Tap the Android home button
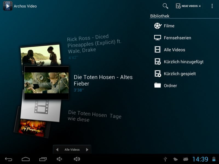The height and width of the screenshot is (164, 219). tap(26, 159)
